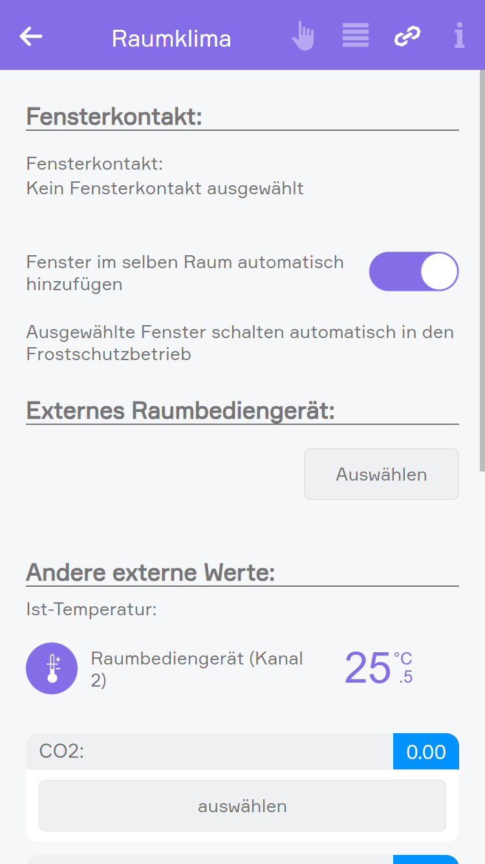Go back using the arrow icon
The height and width of the screenshot is (864, 485).
click(x=31, y=36)
